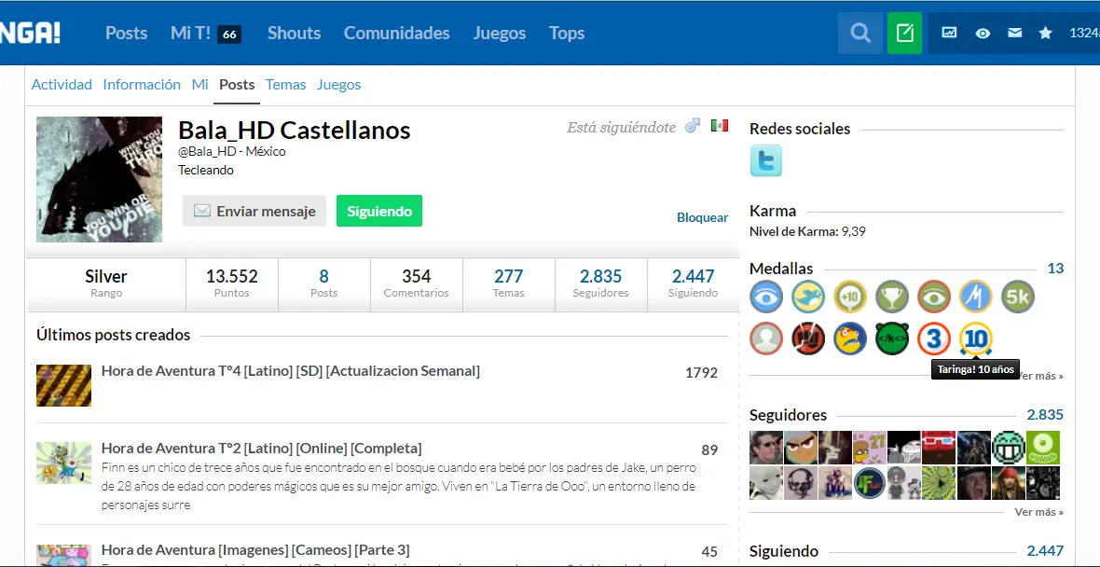
Task: Click the Mexico flag icon
Action: click(719, 126)
